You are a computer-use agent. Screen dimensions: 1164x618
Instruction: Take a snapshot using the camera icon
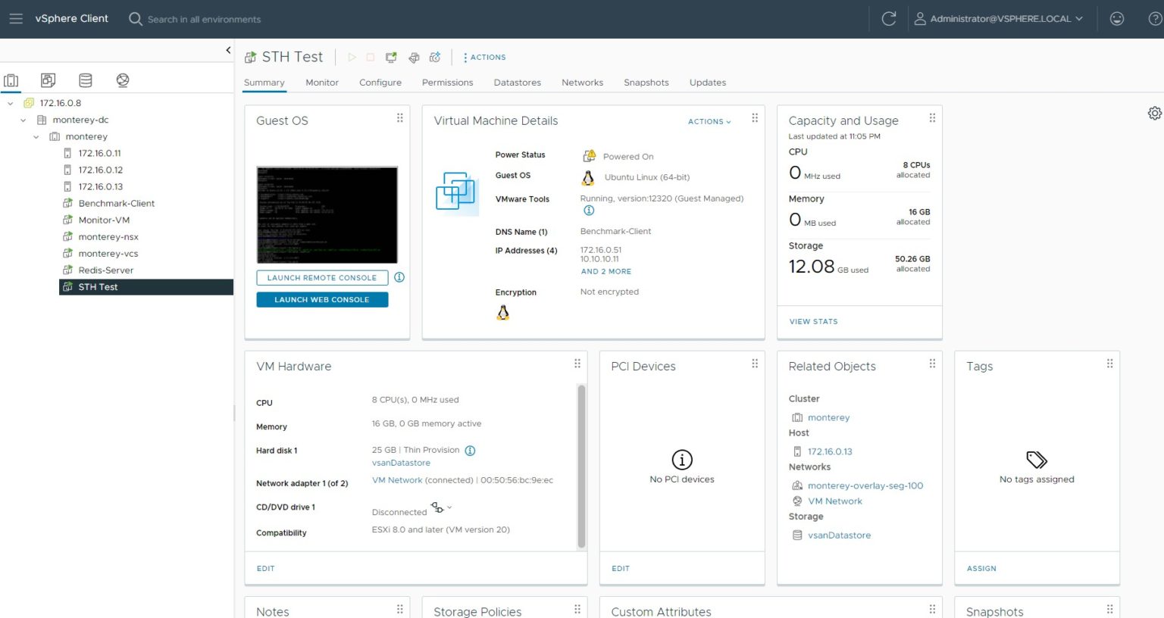[434, 57]
